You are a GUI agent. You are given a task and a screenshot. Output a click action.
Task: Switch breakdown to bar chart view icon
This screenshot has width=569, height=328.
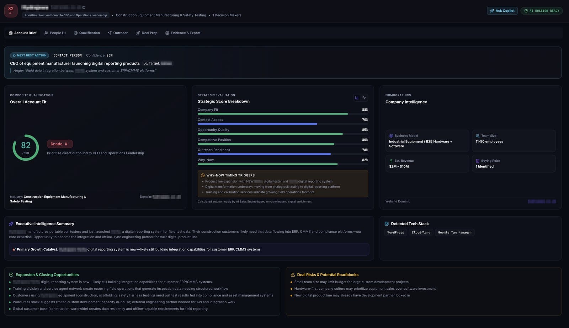click(357, 98)
